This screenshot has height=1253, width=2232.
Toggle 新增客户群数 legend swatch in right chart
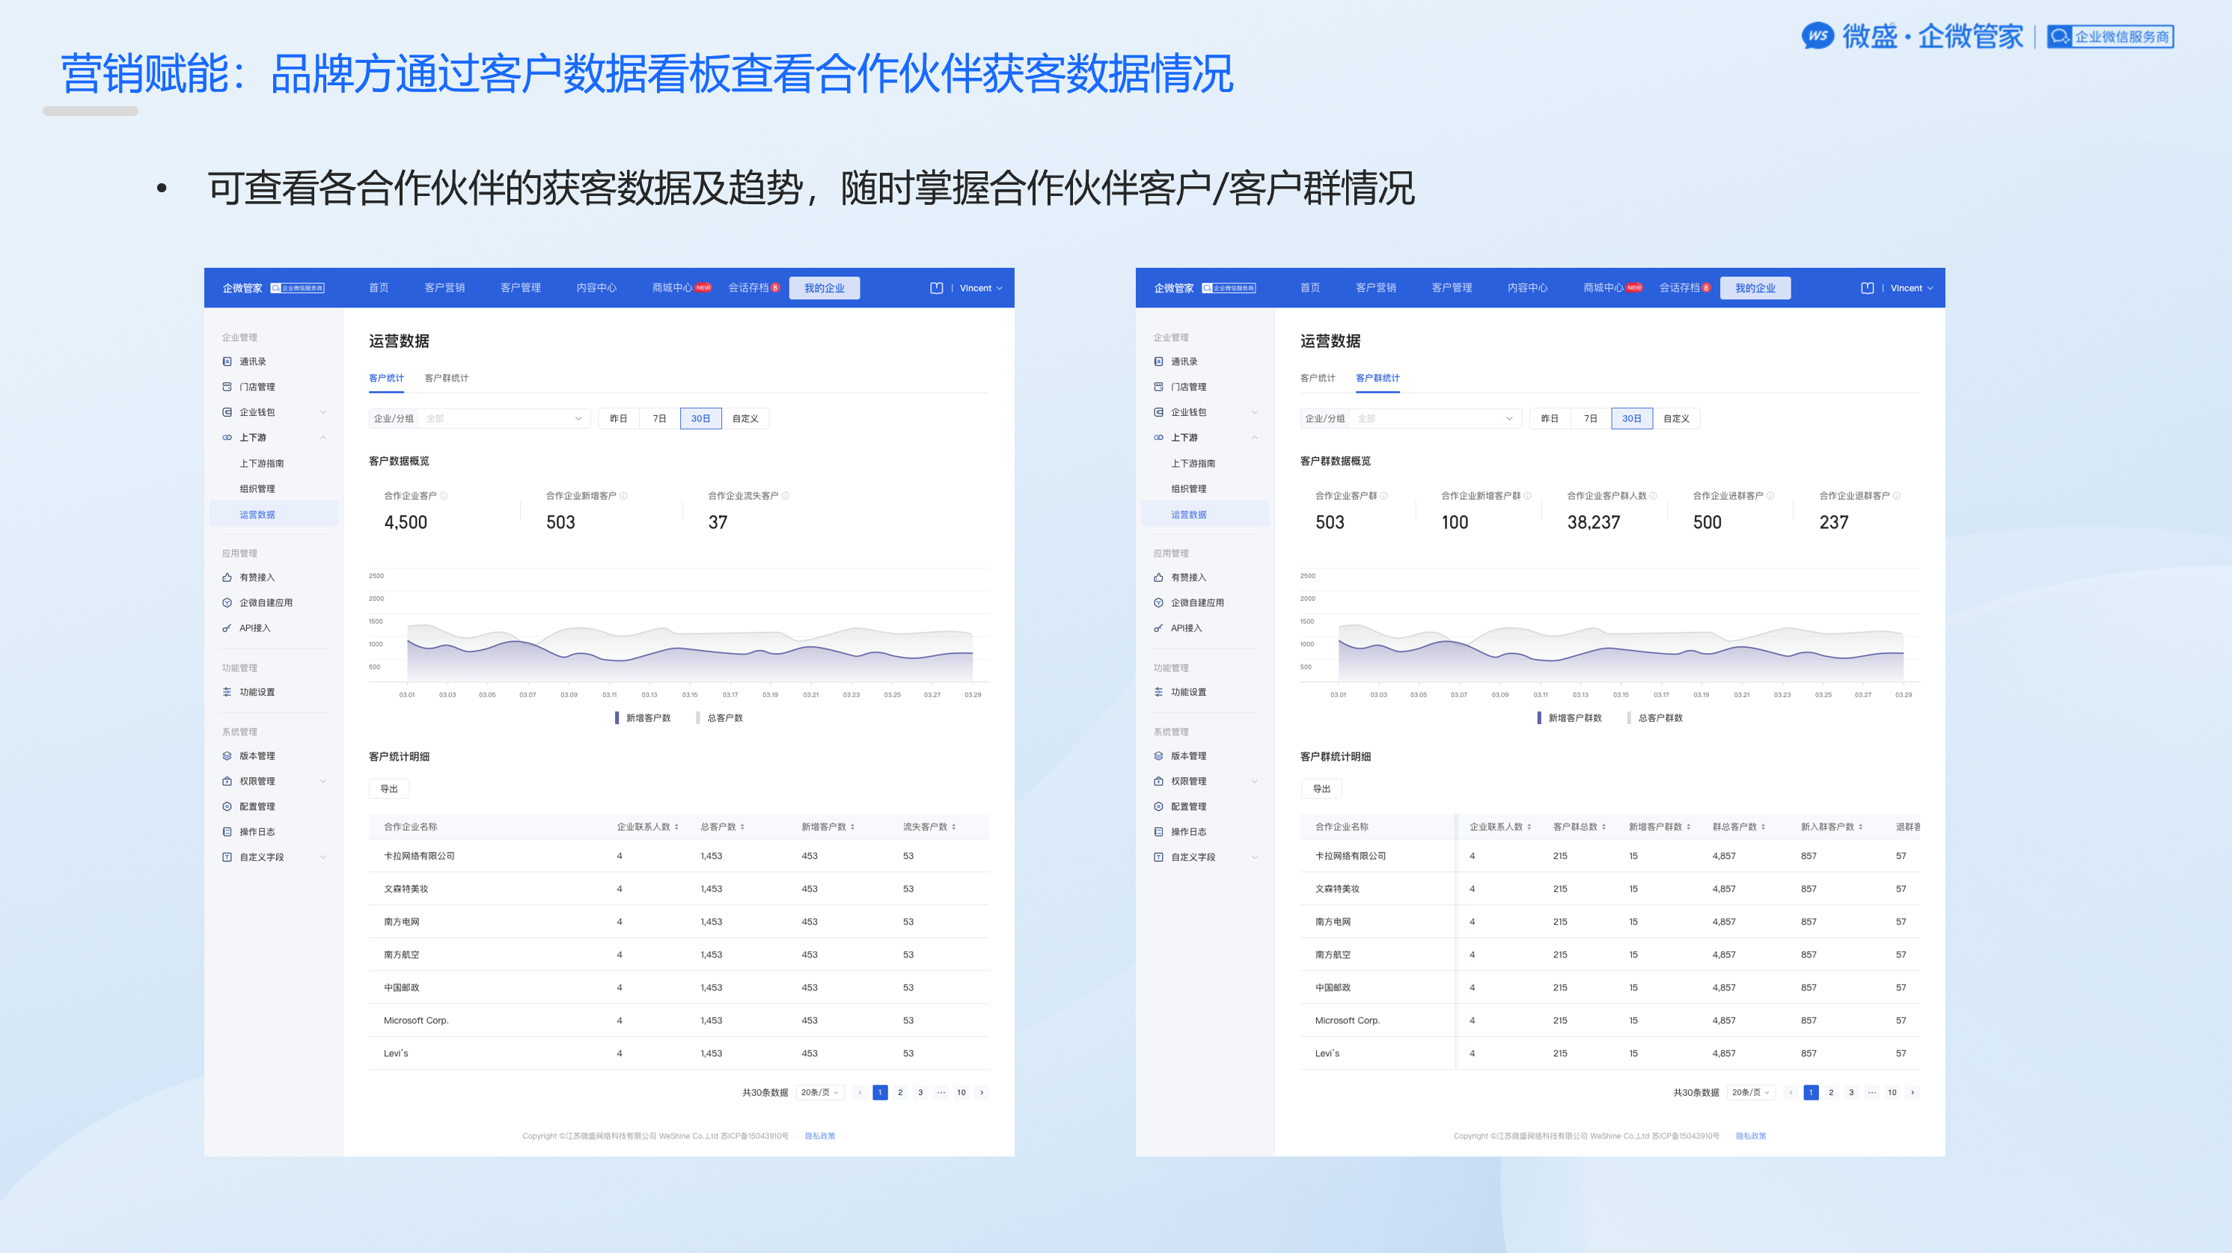coord(1539,717)
